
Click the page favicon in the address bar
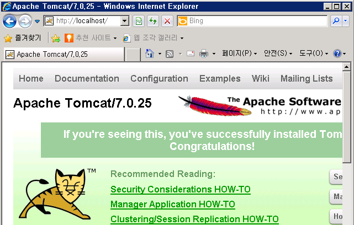[x=49, y=21]
